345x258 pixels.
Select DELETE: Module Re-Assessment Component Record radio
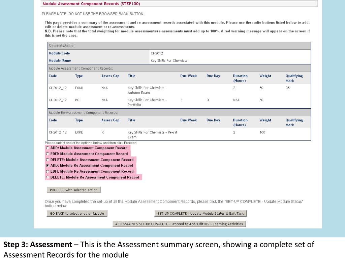[x=47, y=177]
